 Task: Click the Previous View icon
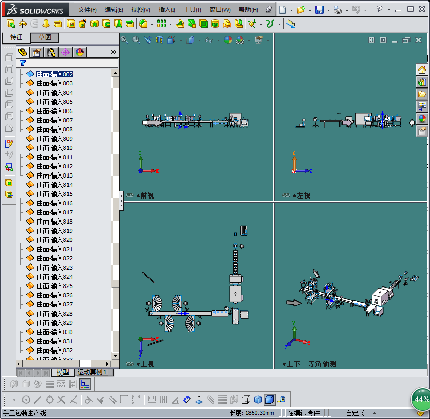pyautogui.click(x=148, y=40)
